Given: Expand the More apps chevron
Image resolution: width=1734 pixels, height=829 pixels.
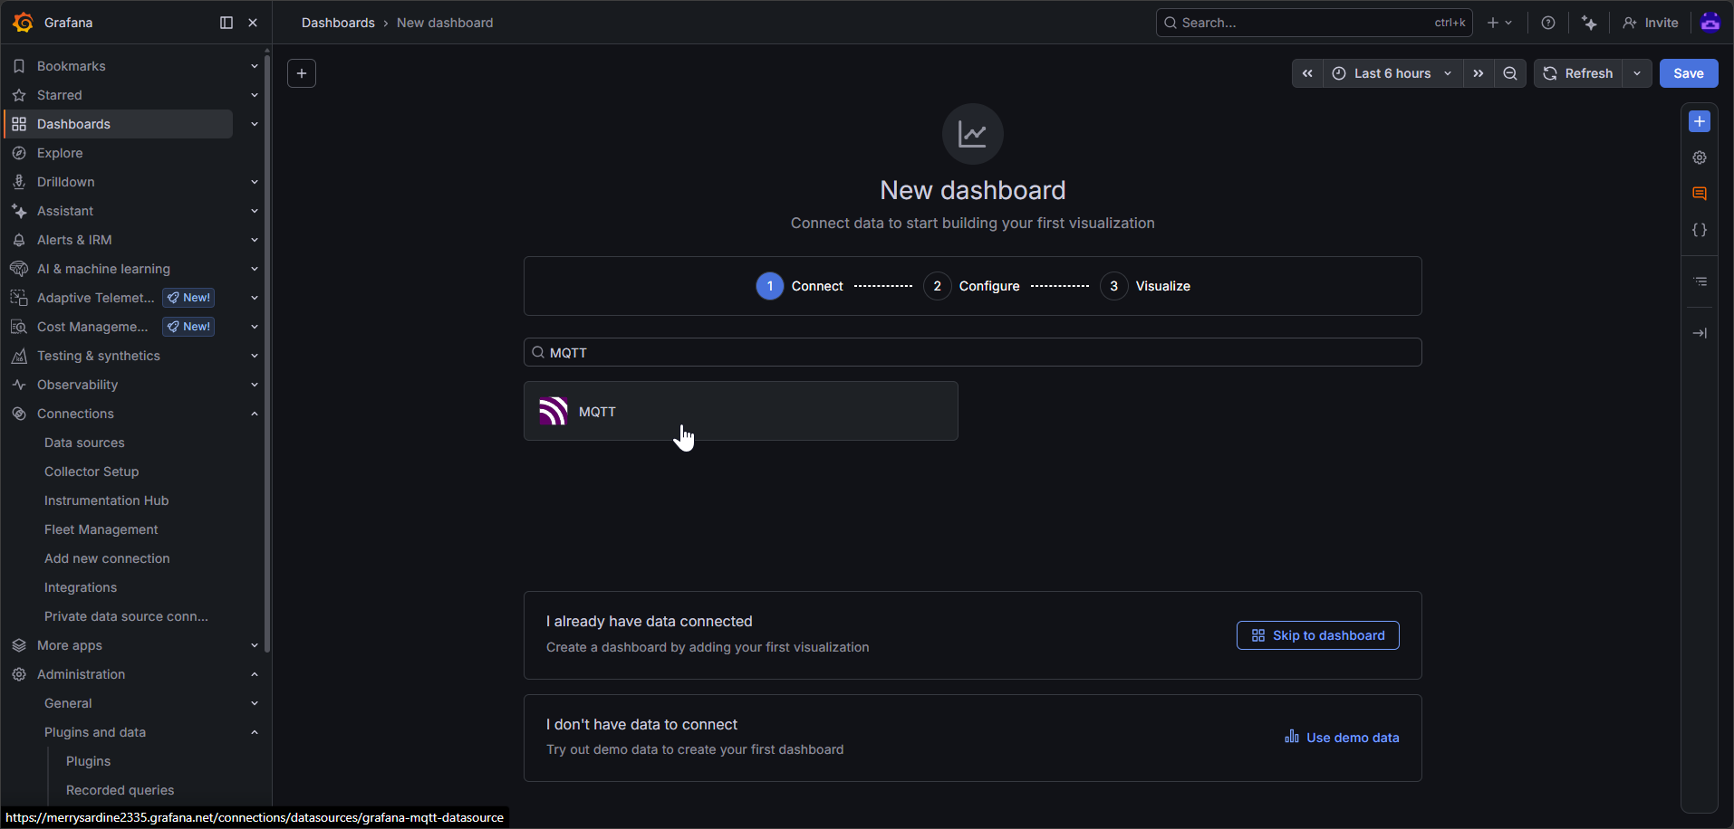Looking at the screenshot, I should [x=255, y=645].
